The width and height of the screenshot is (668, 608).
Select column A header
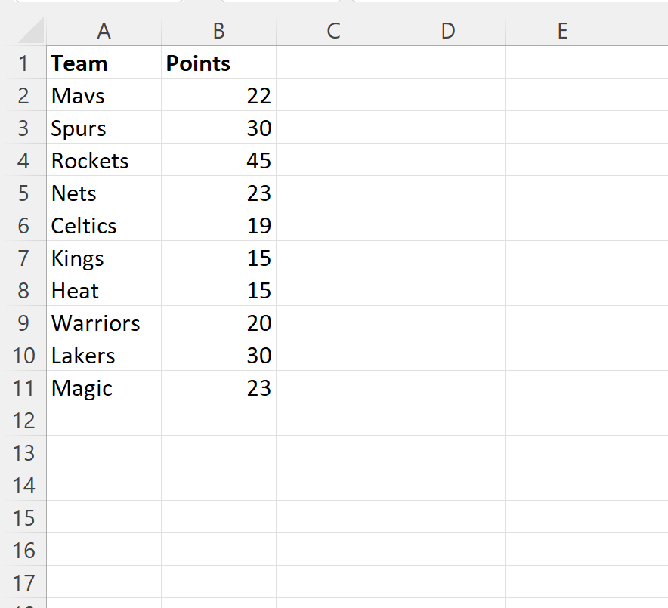(104, 31)
